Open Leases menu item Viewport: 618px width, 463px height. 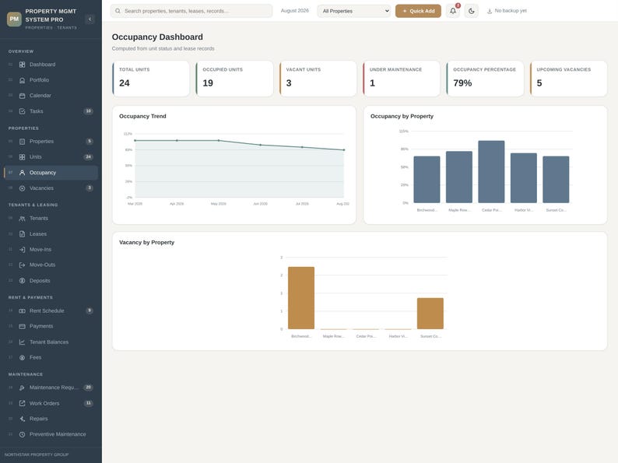click(x=51, y=234)
